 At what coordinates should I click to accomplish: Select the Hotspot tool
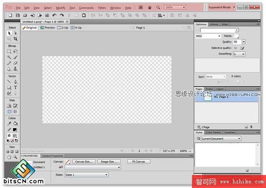[9, 106]
